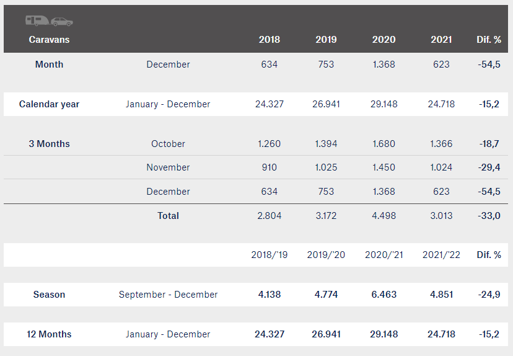
Task: Select 24.327 in the Calendar year row
Action: coord(270,104)
